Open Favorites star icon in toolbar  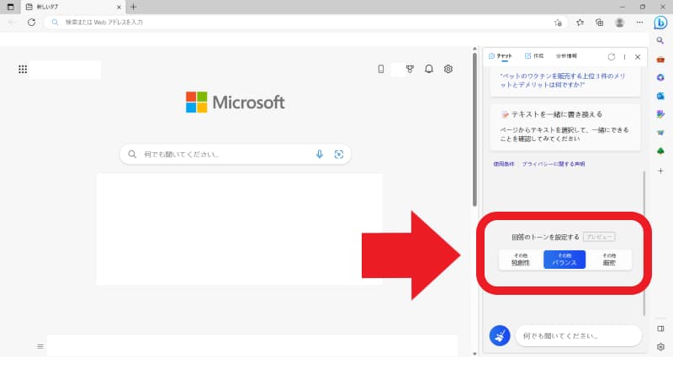[580, 23]
